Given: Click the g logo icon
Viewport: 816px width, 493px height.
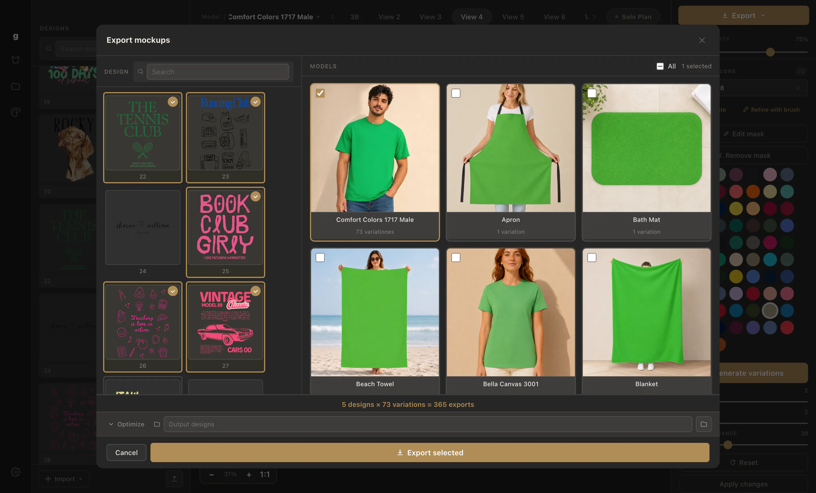Looking at the screenshot, I should 16,37.
